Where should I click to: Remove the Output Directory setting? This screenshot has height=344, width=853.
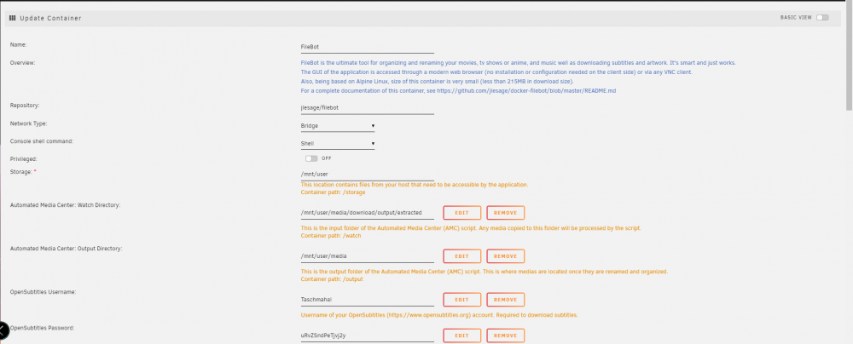pyautogui.click(x=505, y=256)
